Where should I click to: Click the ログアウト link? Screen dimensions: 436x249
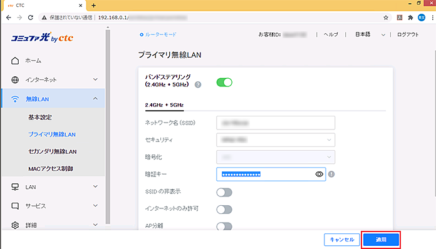(x=408, y=34)
